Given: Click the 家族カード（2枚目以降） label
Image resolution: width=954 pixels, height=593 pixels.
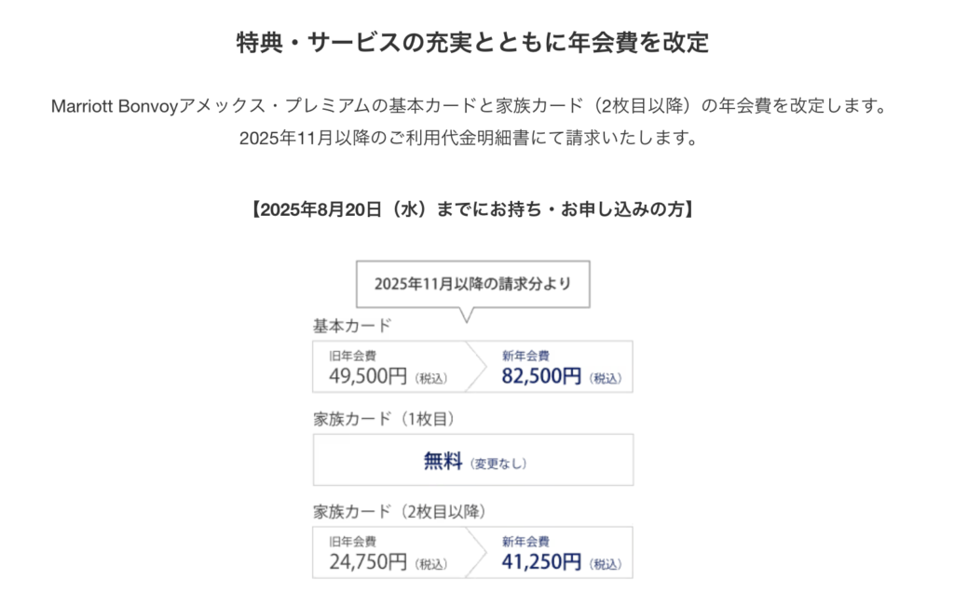Looking at the screenshot, I should point(398,511).
